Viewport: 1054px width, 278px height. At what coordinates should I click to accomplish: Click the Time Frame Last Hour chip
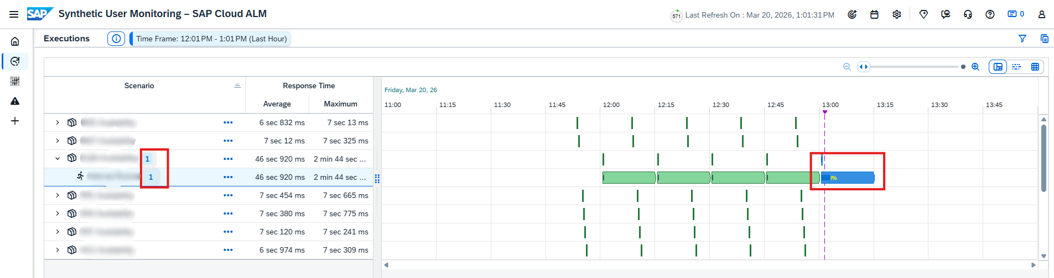[x=211, y=39]
